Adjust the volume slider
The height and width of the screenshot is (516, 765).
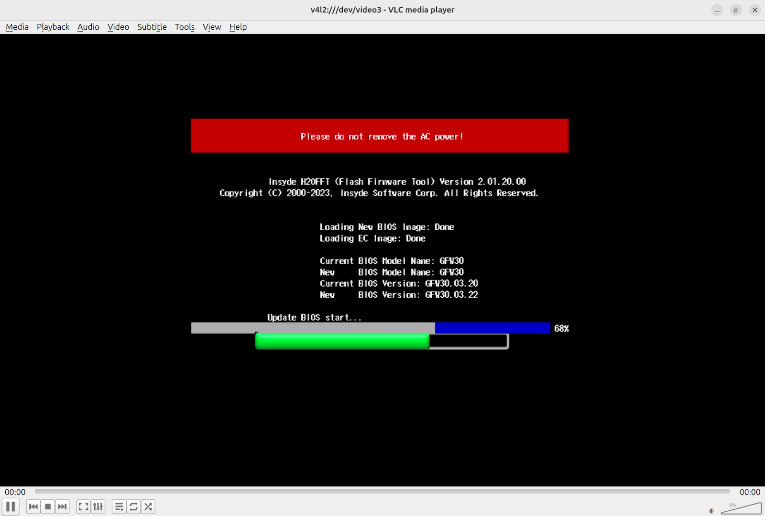741,508
